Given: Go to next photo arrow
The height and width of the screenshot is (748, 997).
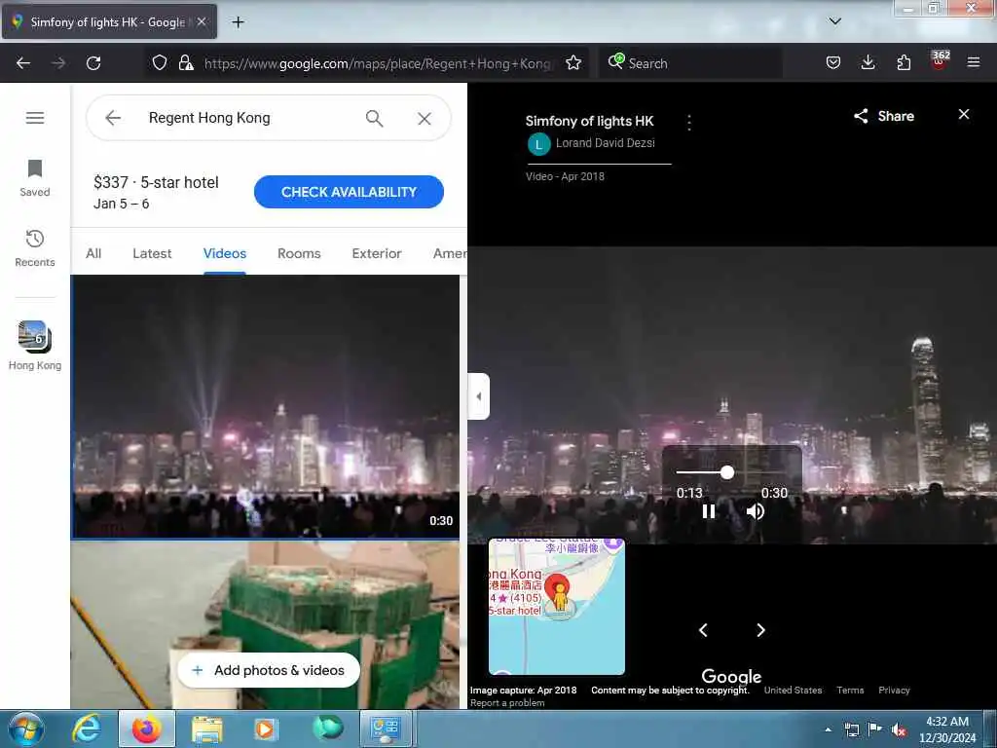Looking at the screenshot, I should [760, 630].
